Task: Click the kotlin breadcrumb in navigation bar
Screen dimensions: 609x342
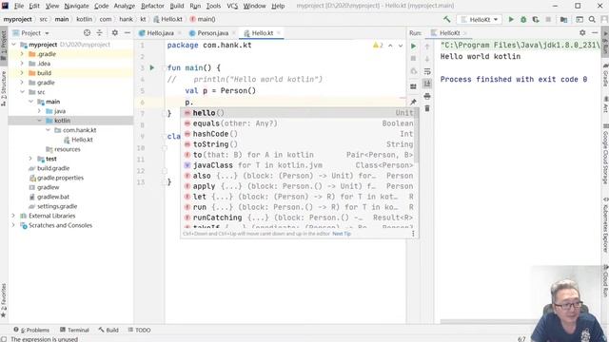Action: point(84,19)
